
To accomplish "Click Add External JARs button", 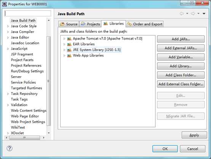I will pos(181,48).
